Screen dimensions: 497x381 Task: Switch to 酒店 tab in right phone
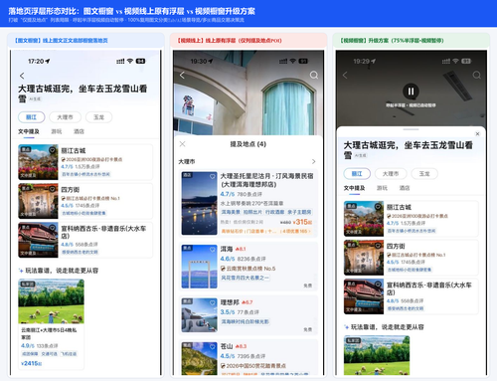coord(405,188)
